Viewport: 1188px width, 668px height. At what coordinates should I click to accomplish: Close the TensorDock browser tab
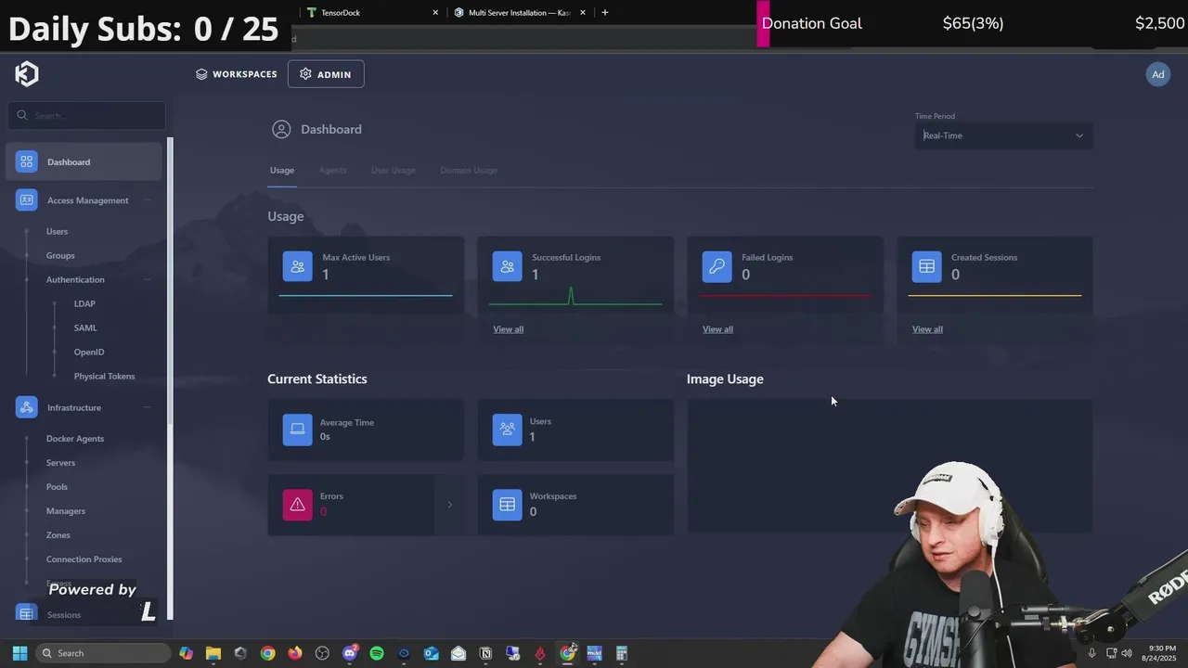click(x=435, y=13)
